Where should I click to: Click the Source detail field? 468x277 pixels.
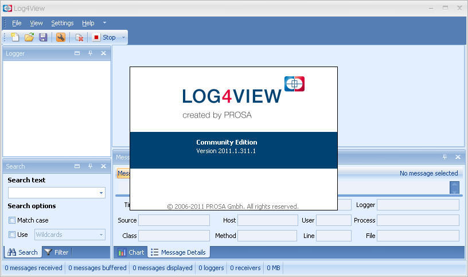(174, 220)
